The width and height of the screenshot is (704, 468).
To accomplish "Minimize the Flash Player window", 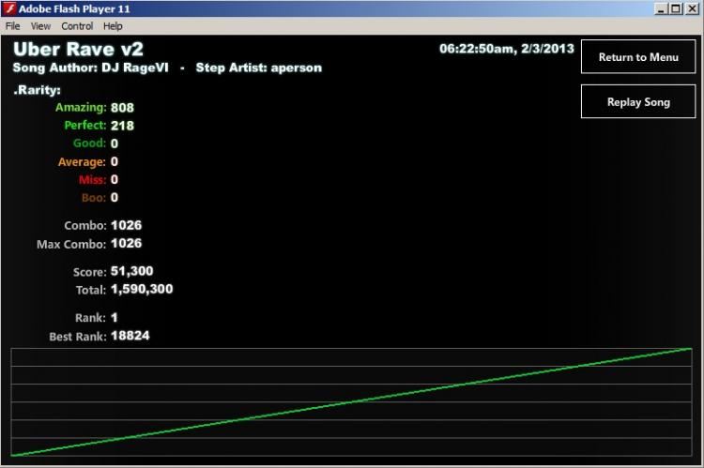I will click(x=660, y=8).
